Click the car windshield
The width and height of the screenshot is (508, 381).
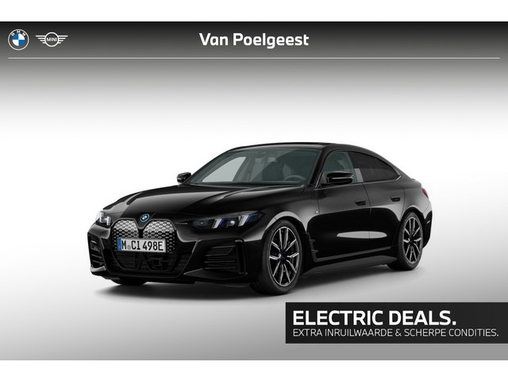click(256, 167)
